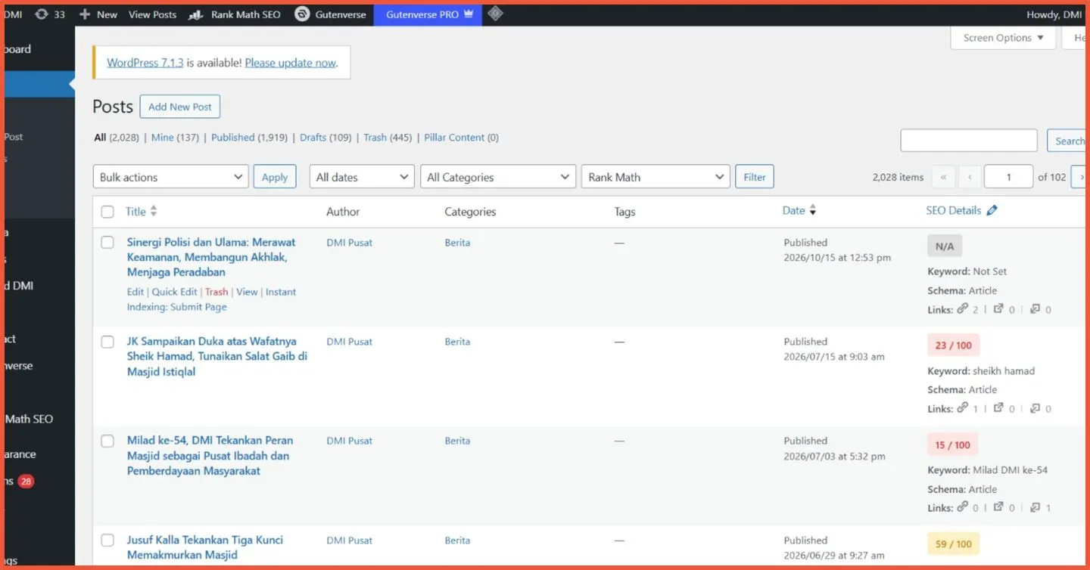
Task: Click the search posts input field
Action: coord(968,141)
